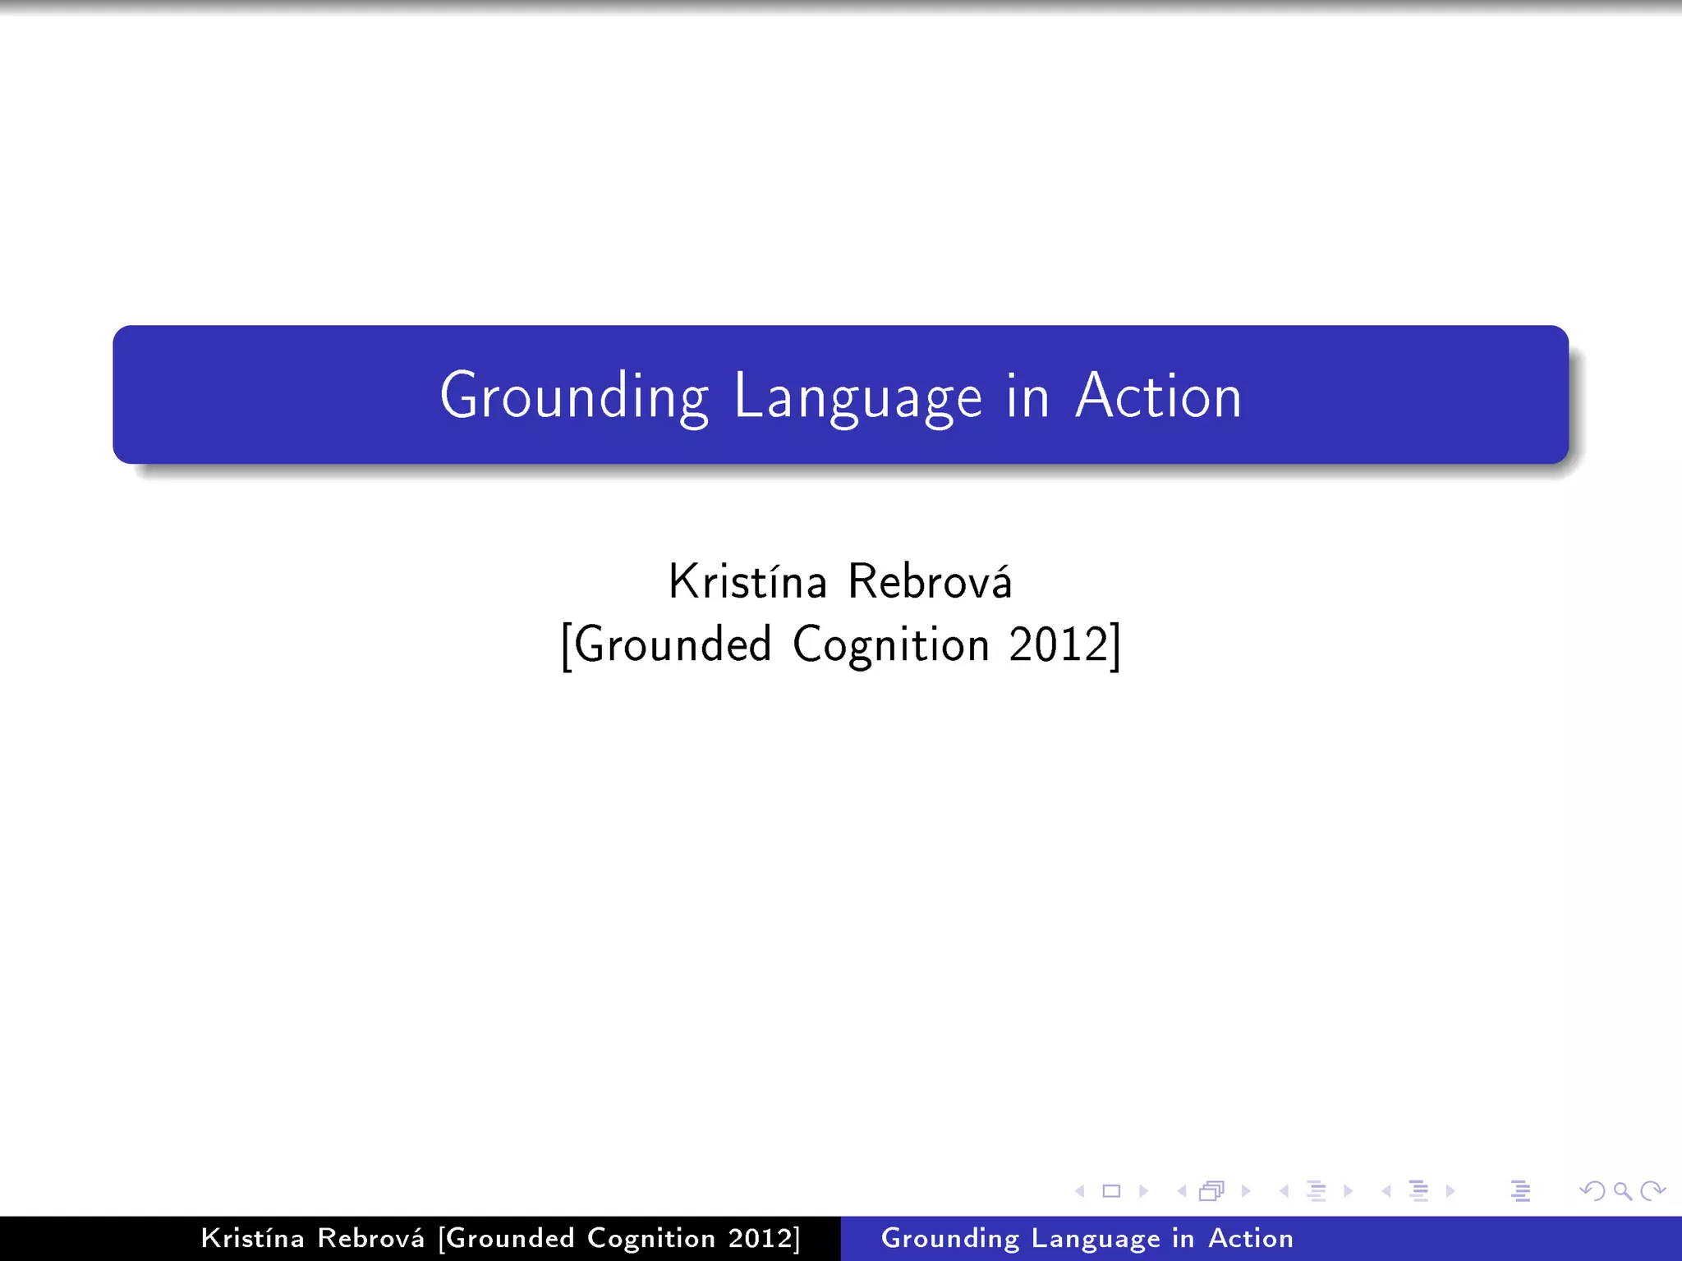
Task: Click footer title Grounding Language in Action
Action: tap(1087, 1238)
